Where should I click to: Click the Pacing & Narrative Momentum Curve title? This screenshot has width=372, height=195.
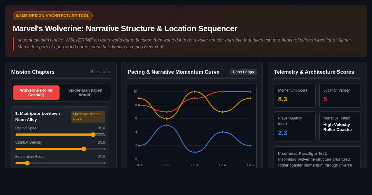174,72
